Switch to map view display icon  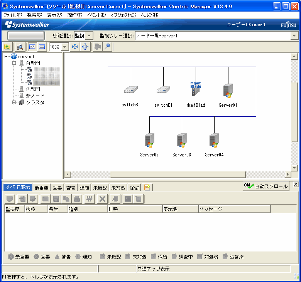click(32, 47)
